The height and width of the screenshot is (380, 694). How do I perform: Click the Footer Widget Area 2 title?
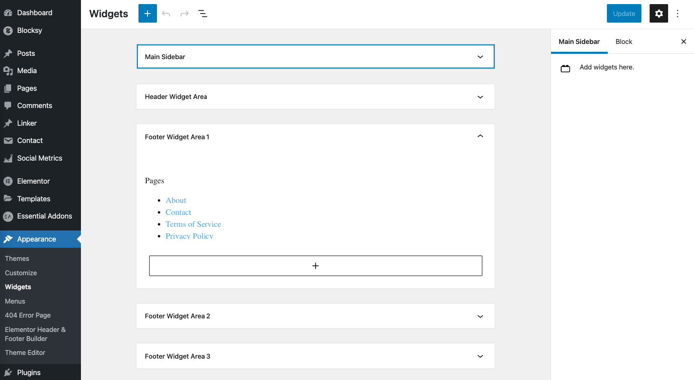click(x=178, y=316)
